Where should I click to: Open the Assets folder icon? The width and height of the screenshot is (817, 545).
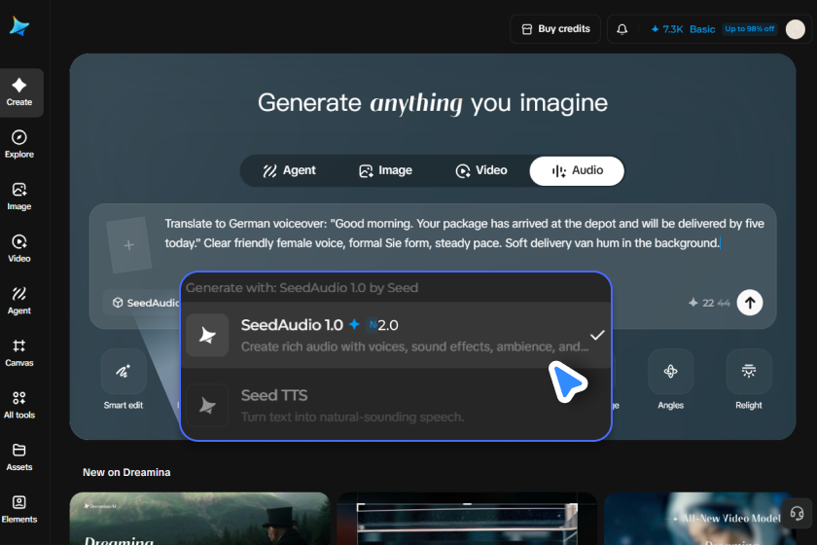(x=19, y=450)
